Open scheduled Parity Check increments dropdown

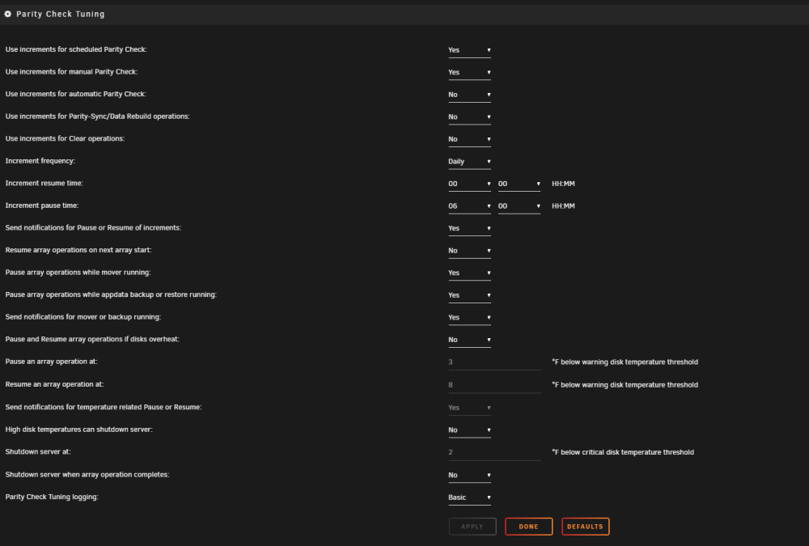(x=469, y=50)
